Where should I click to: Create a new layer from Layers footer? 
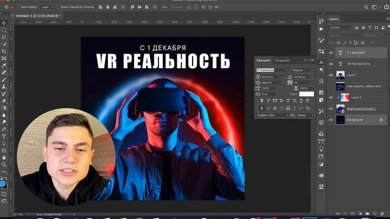click(375, 214)
